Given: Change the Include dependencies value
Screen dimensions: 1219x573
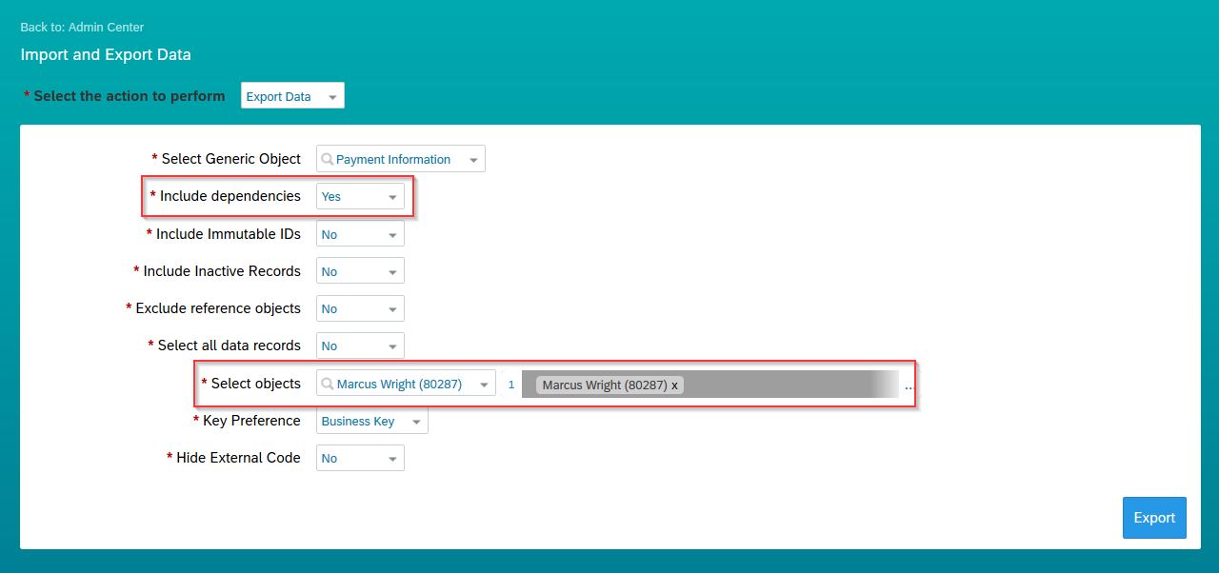Looking at the screenshot, I should (360, 197).
